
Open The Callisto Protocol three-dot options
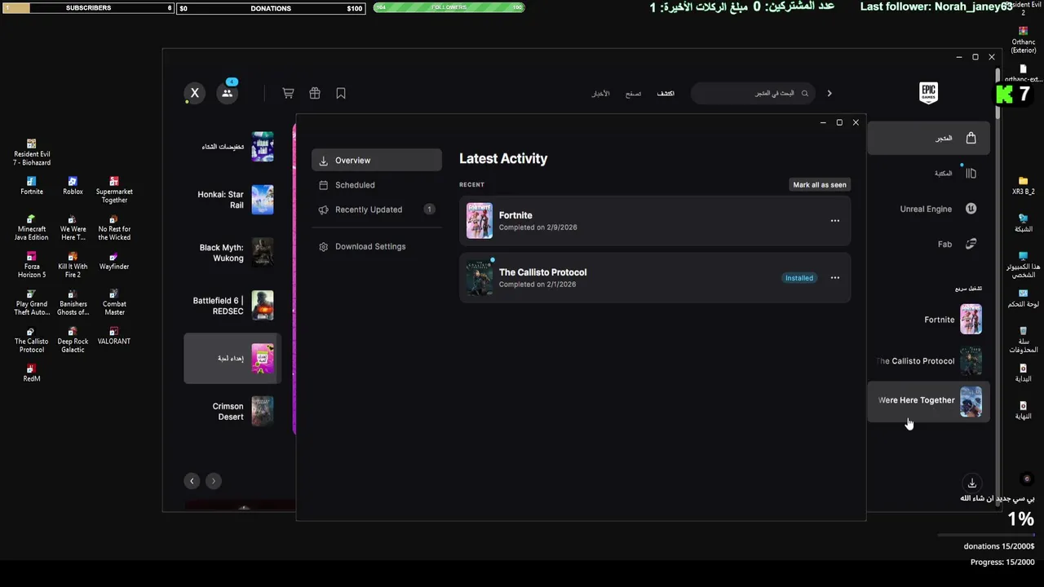tap(834, 278)
